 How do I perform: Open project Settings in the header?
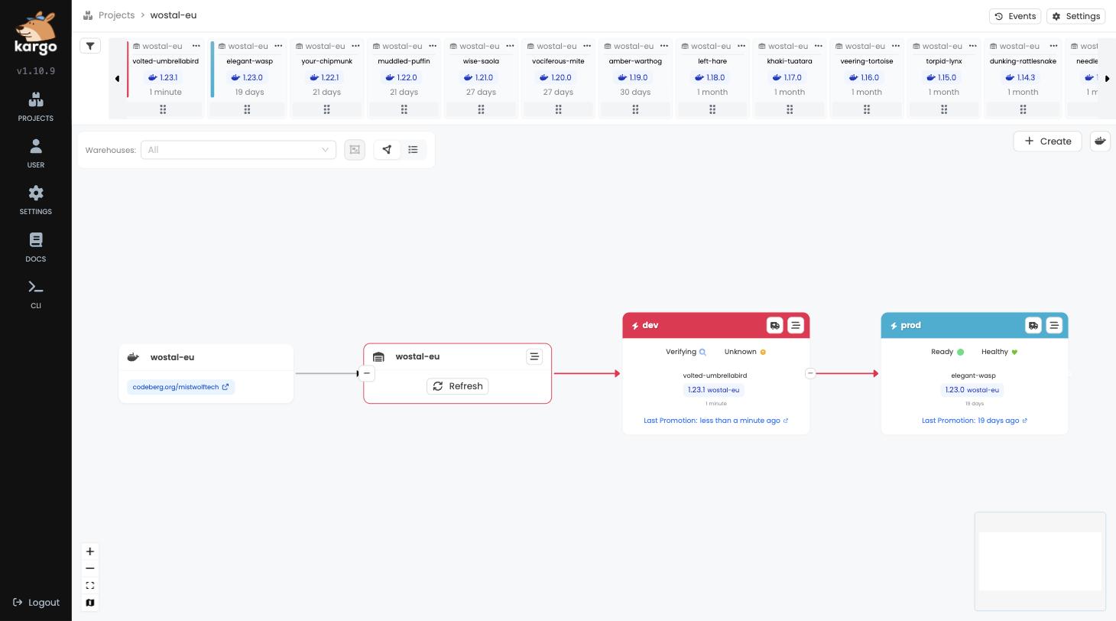[x=1075, y=16]
